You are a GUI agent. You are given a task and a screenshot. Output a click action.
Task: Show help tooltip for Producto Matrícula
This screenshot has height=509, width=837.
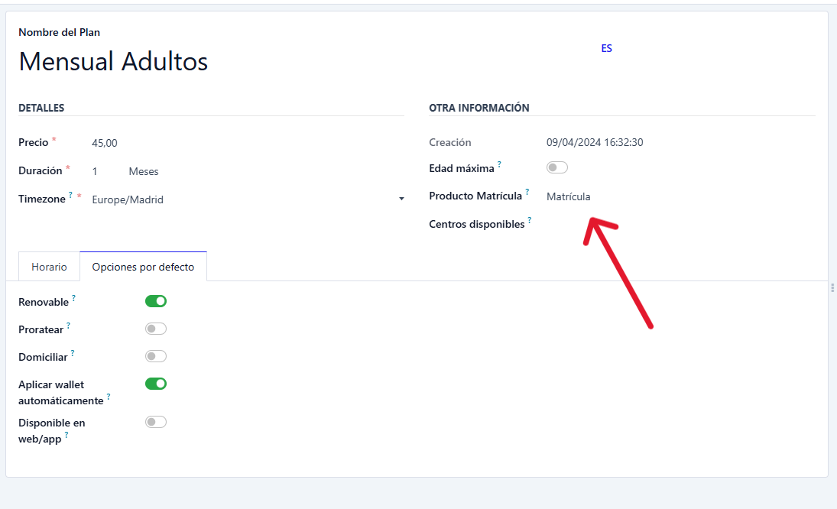coord(527,193)
